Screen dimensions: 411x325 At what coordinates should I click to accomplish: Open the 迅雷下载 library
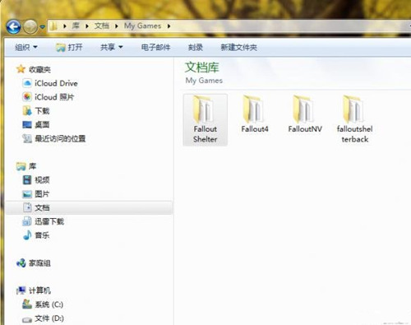coord(44,221)
